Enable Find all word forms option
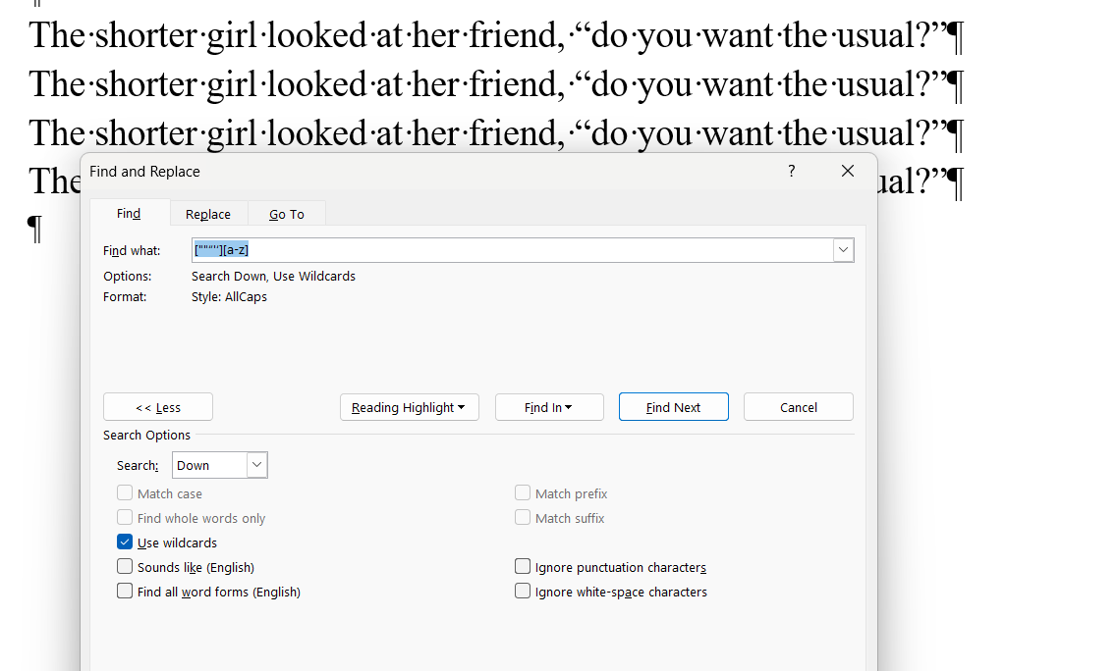 pyautogui.click(x=125, y=592)
